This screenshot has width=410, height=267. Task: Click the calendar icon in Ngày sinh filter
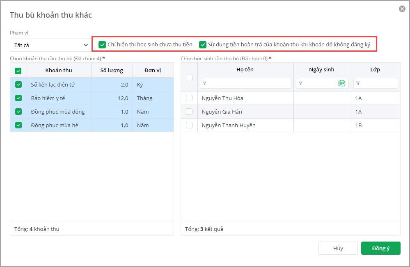[342, 83]
